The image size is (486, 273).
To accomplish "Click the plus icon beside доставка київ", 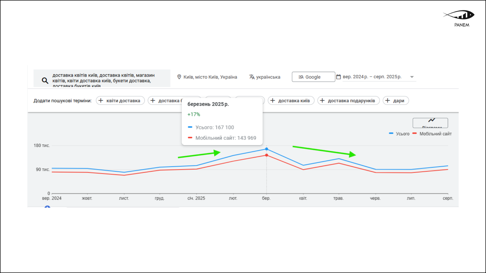I will pos(273,100).
